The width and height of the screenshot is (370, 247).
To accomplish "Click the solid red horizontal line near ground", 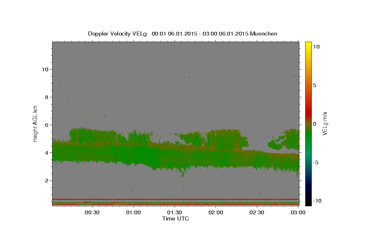I will click(x=176, y=199).
